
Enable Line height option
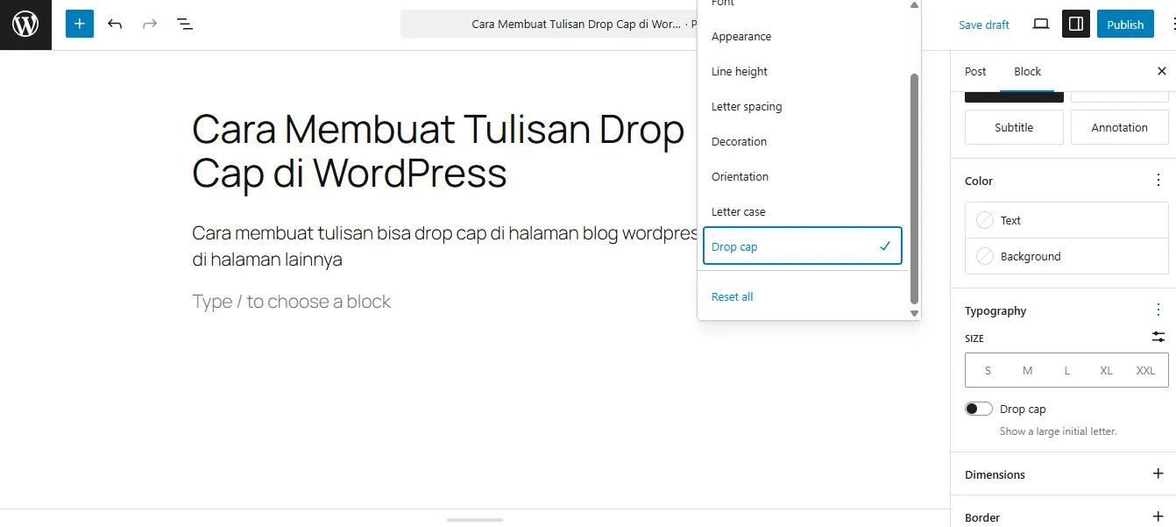click(x=803, y=71)
